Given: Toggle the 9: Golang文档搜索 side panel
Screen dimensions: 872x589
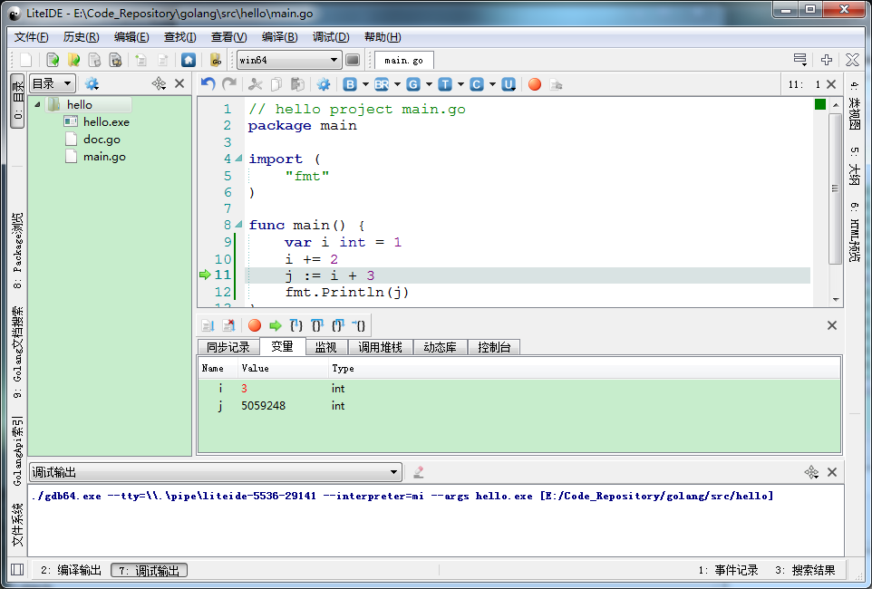Looking at the screenshot, I should coord(18,352).
